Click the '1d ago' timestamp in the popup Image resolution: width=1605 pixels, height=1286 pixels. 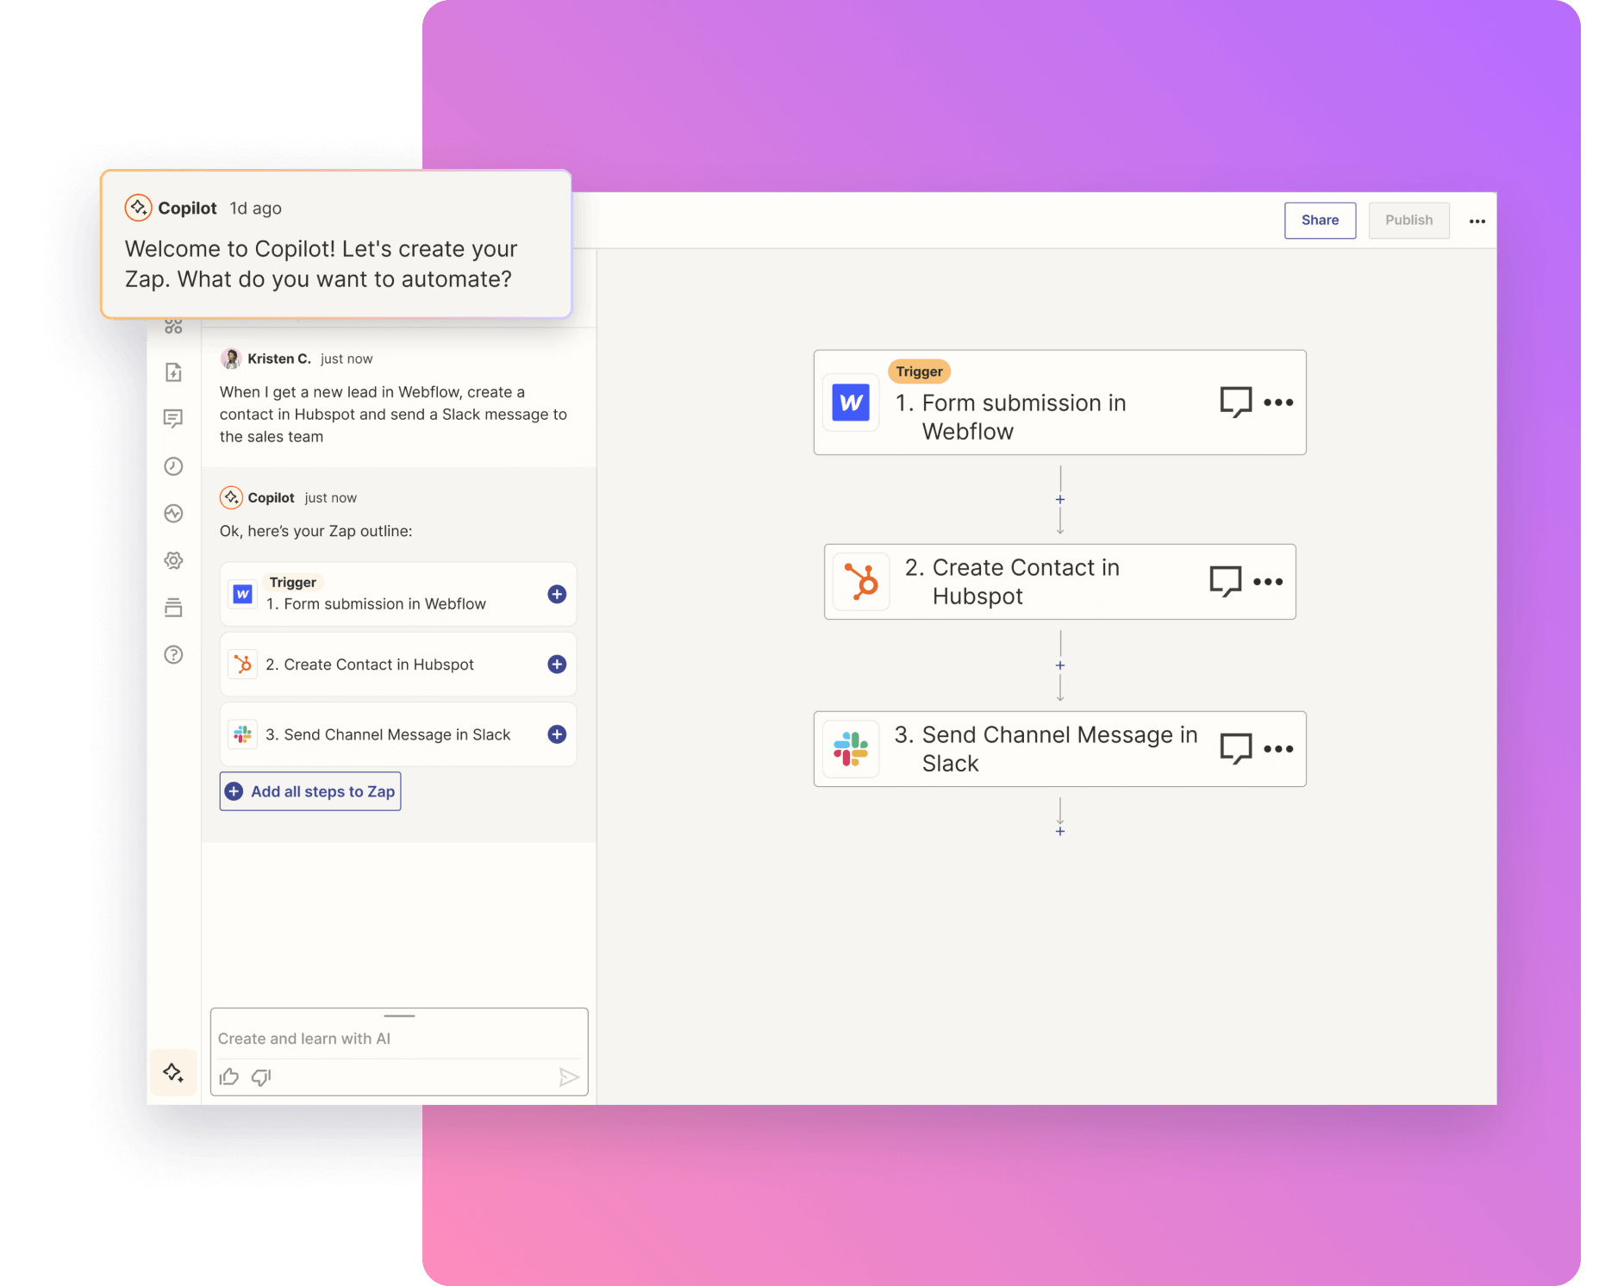pos(256,209)
